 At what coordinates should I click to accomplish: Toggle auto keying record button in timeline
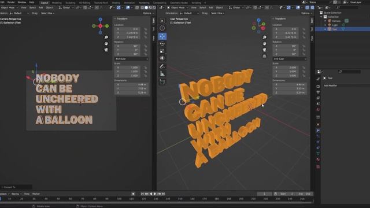tap(133, 194)
